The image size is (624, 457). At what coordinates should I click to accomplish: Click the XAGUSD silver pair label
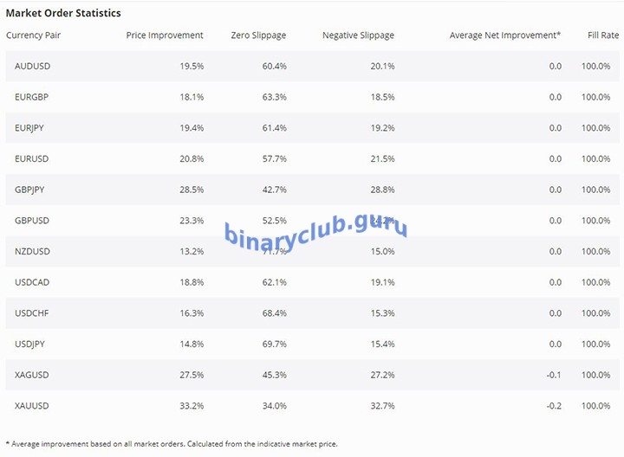[x=32, y=375]
